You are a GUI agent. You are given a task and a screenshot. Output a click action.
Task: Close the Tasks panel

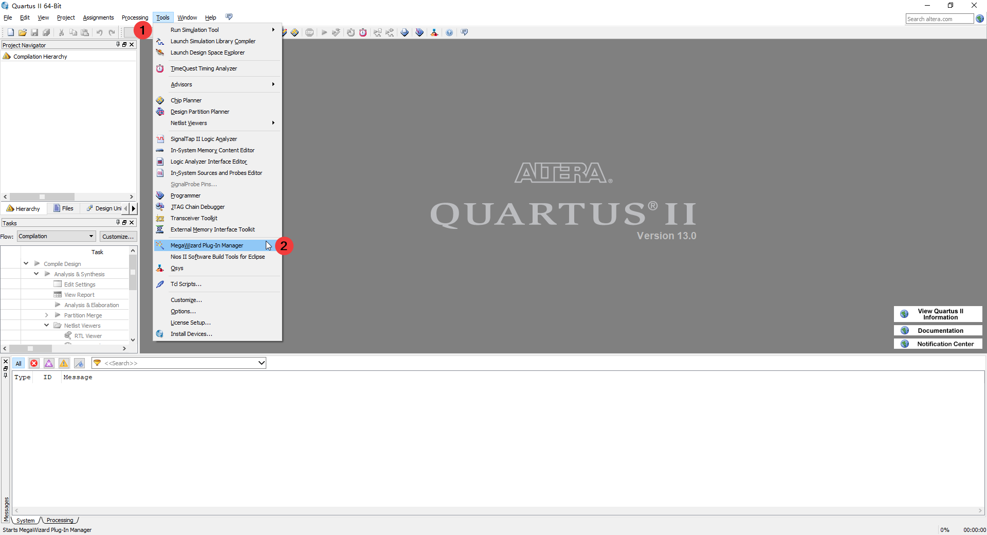132,222
